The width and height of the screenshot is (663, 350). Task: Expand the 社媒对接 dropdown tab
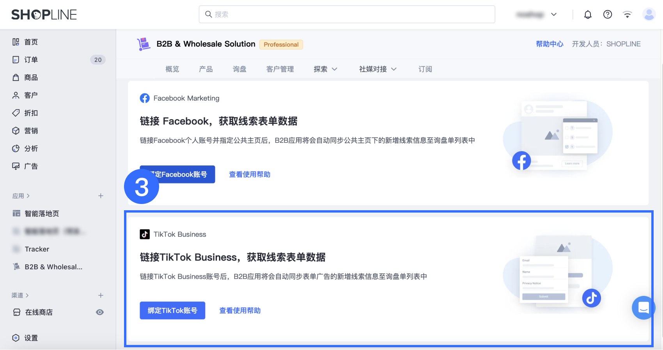coord(378,69)
